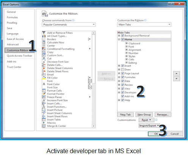Screen dimensions: 188x155
Task: Uncheck the Page Layout checkbox
Action: pos(122,73)
